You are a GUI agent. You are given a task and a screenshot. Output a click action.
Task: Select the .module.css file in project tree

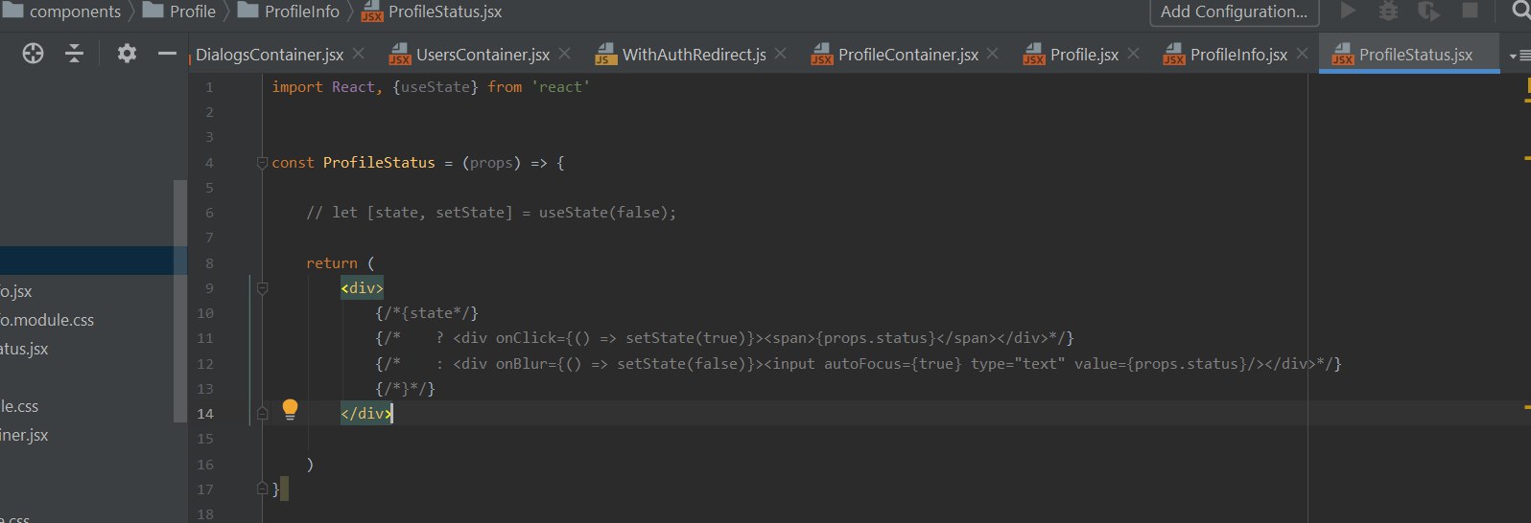tap(47, 320)
